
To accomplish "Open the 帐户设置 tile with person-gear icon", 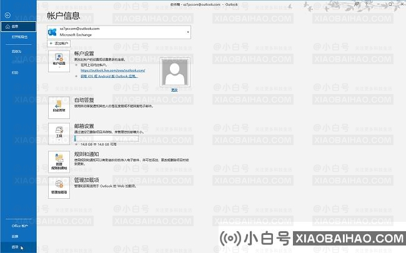I will coord(59,61).
